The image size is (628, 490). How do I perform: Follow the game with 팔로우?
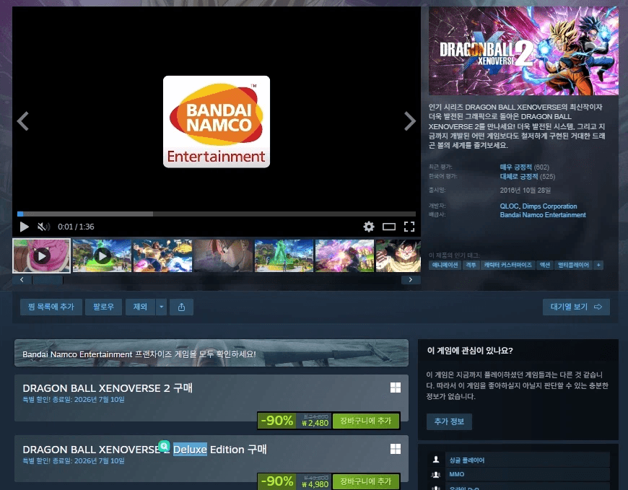click(x=103, y=307)
